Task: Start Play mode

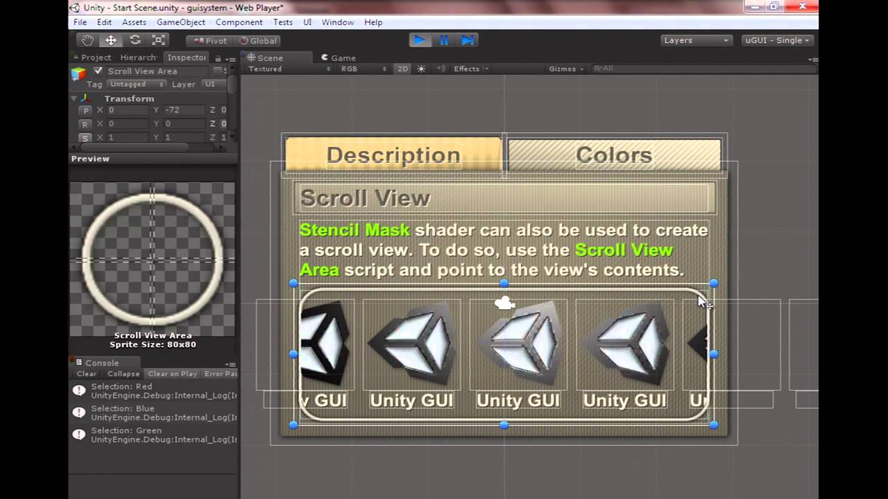Action: [x=420, y=40]
